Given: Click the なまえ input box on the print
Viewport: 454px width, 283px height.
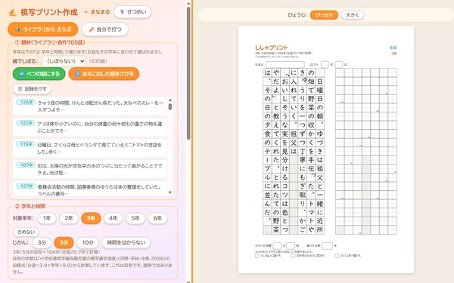Looking at the screenshot, I should [285, 64].
